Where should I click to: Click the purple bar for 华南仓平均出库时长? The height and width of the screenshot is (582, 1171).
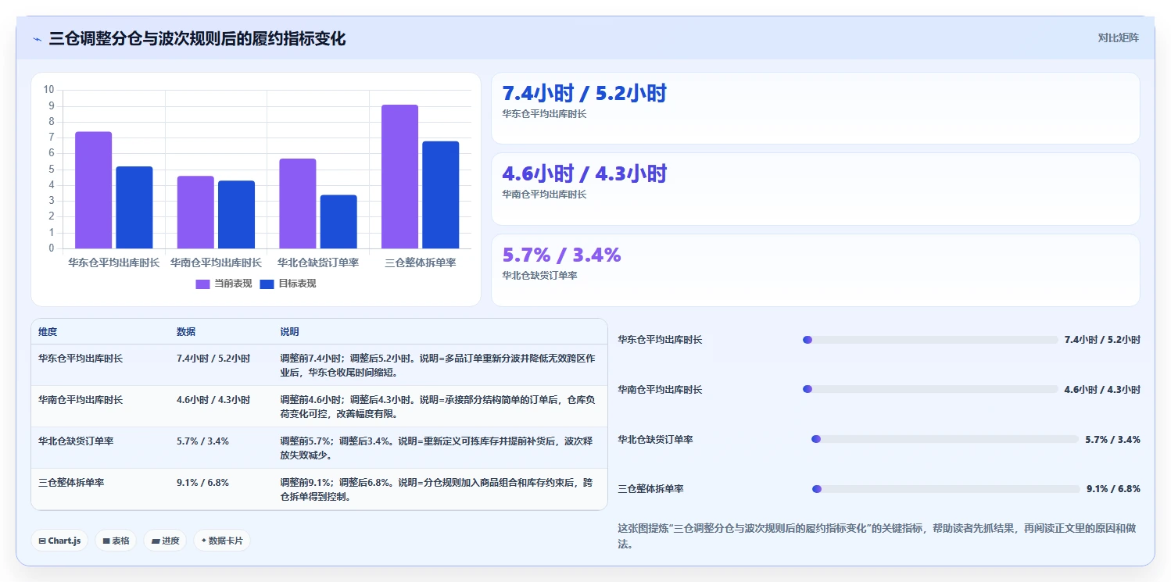click(x=195, y=212)
